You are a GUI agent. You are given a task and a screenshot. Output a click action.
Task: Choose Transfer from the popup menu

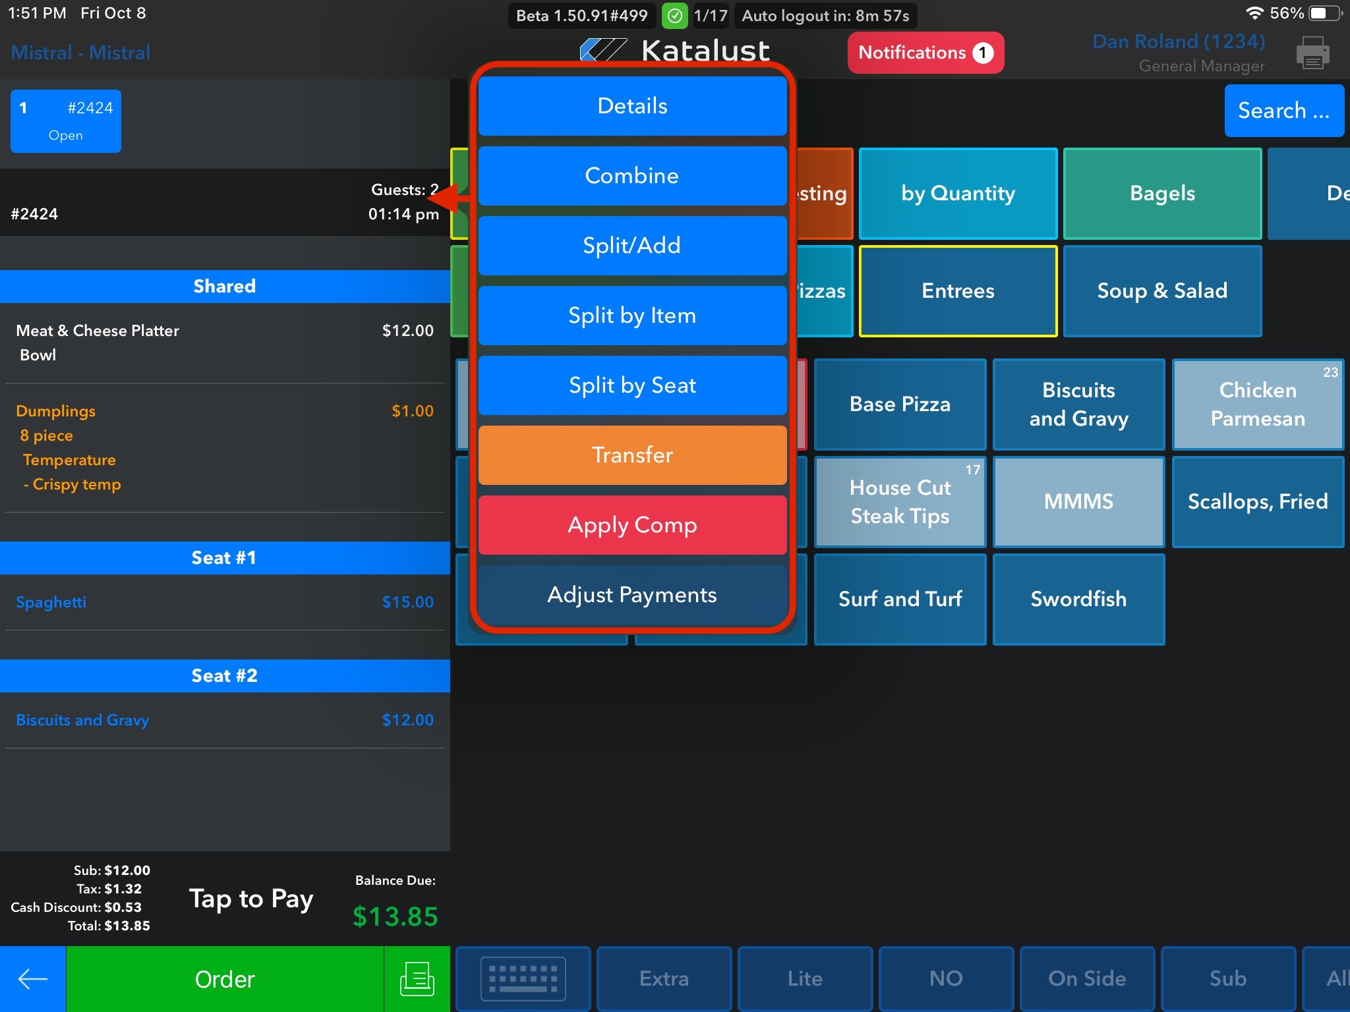pyautogui.click(x=632, y=455)
